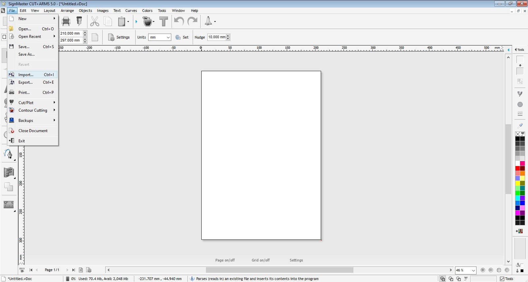528x282 pixels.
Task: Click the wizard cone toolbar icon
Action: [208, 21]
